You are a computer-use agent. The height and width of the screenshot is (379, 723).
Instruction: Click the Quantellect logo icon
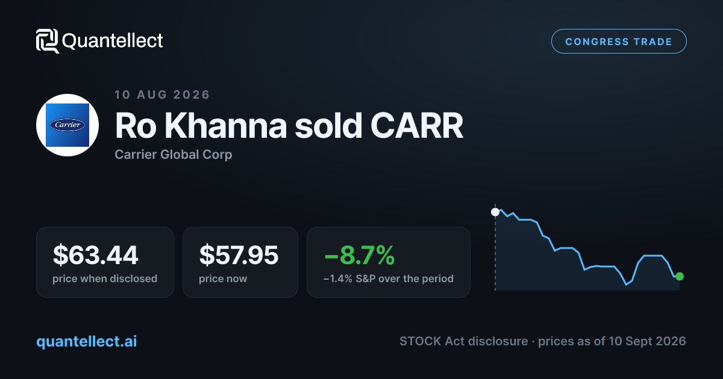pyautogui.click(x=48, y=41)
